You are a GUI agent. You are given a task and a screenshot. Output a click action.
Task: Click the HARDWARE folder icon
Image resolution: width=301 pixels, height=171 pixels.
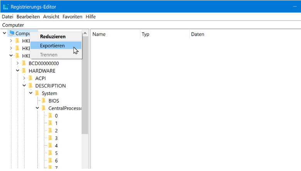(24, 71)
